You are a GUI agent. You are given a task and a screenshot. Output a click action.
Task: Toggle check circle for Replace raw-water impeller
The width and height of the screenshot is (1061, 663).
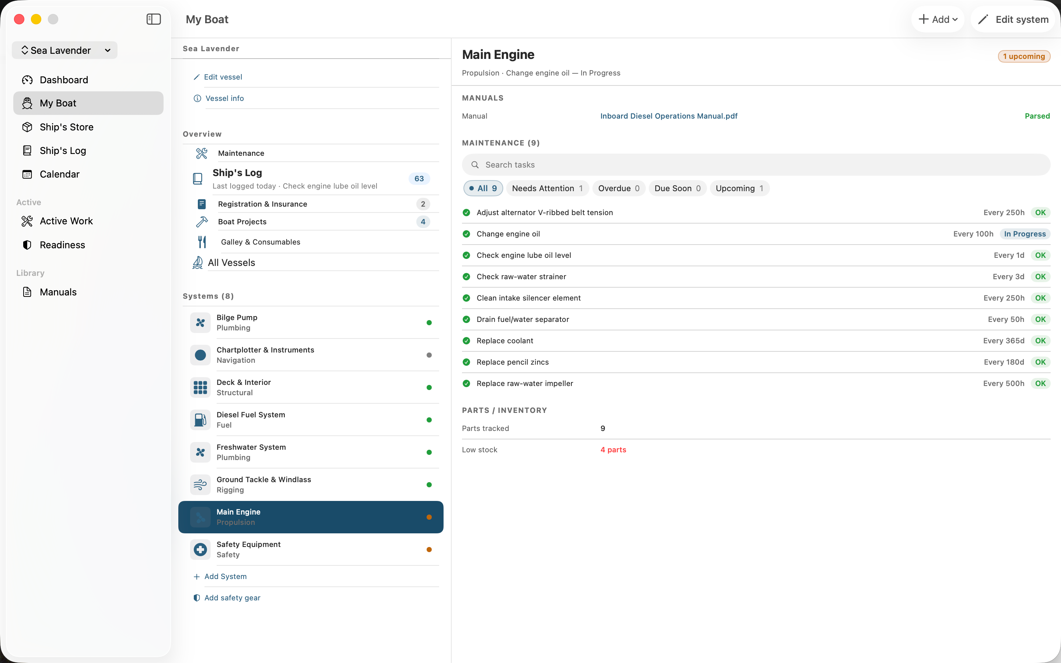coord(466,383)
